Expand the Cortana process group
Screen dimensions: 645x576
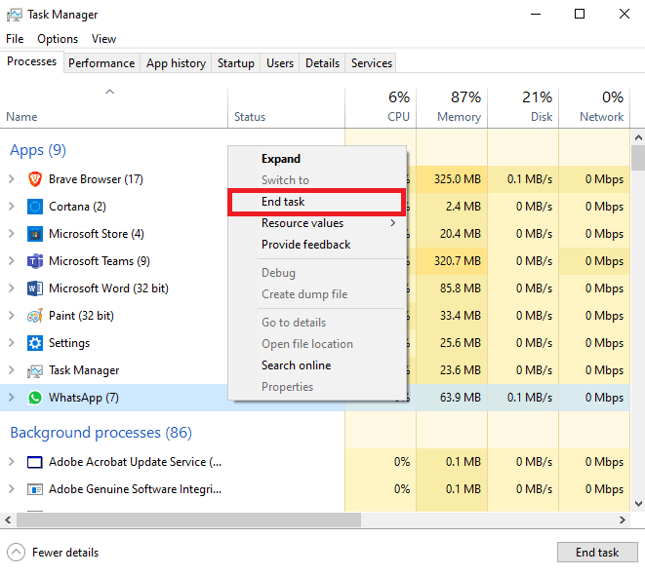(x=12, y=207)
